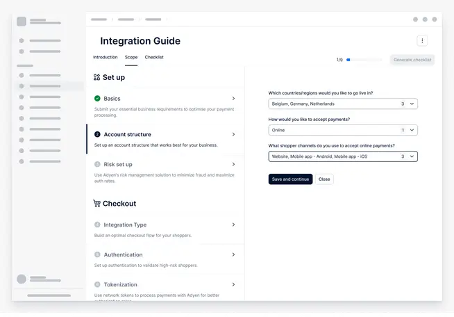Screen dimensions: 454x317
Task: Select the Risk set up step title
Action: pos(118,165)
